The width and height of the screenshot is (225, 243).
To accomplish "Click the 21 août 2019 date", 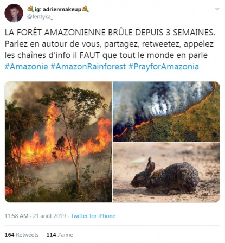I will pos(49,216).
